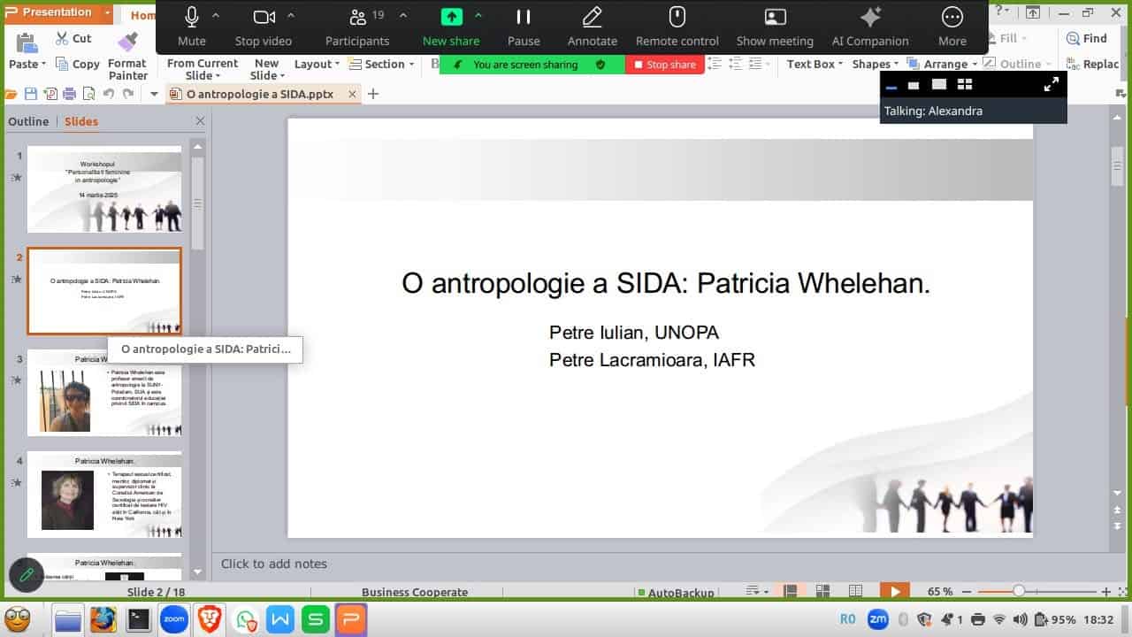Click the Save icon in the quick access bar
This screenshot has height=637, width=1132.
click(31, 94)
